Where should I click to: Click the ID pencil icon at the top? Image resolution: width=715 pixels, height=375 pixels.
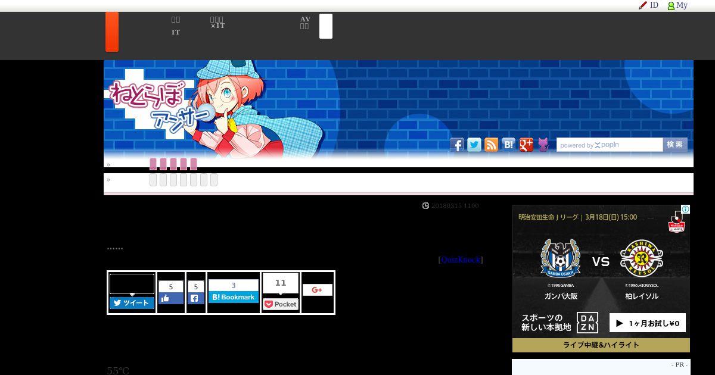(x=643, y=5)
